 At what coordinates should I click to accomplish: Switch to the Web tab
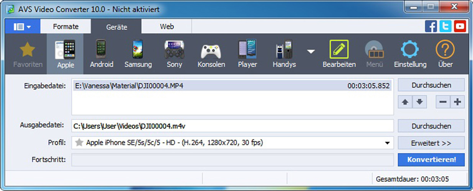coord(167,27)
